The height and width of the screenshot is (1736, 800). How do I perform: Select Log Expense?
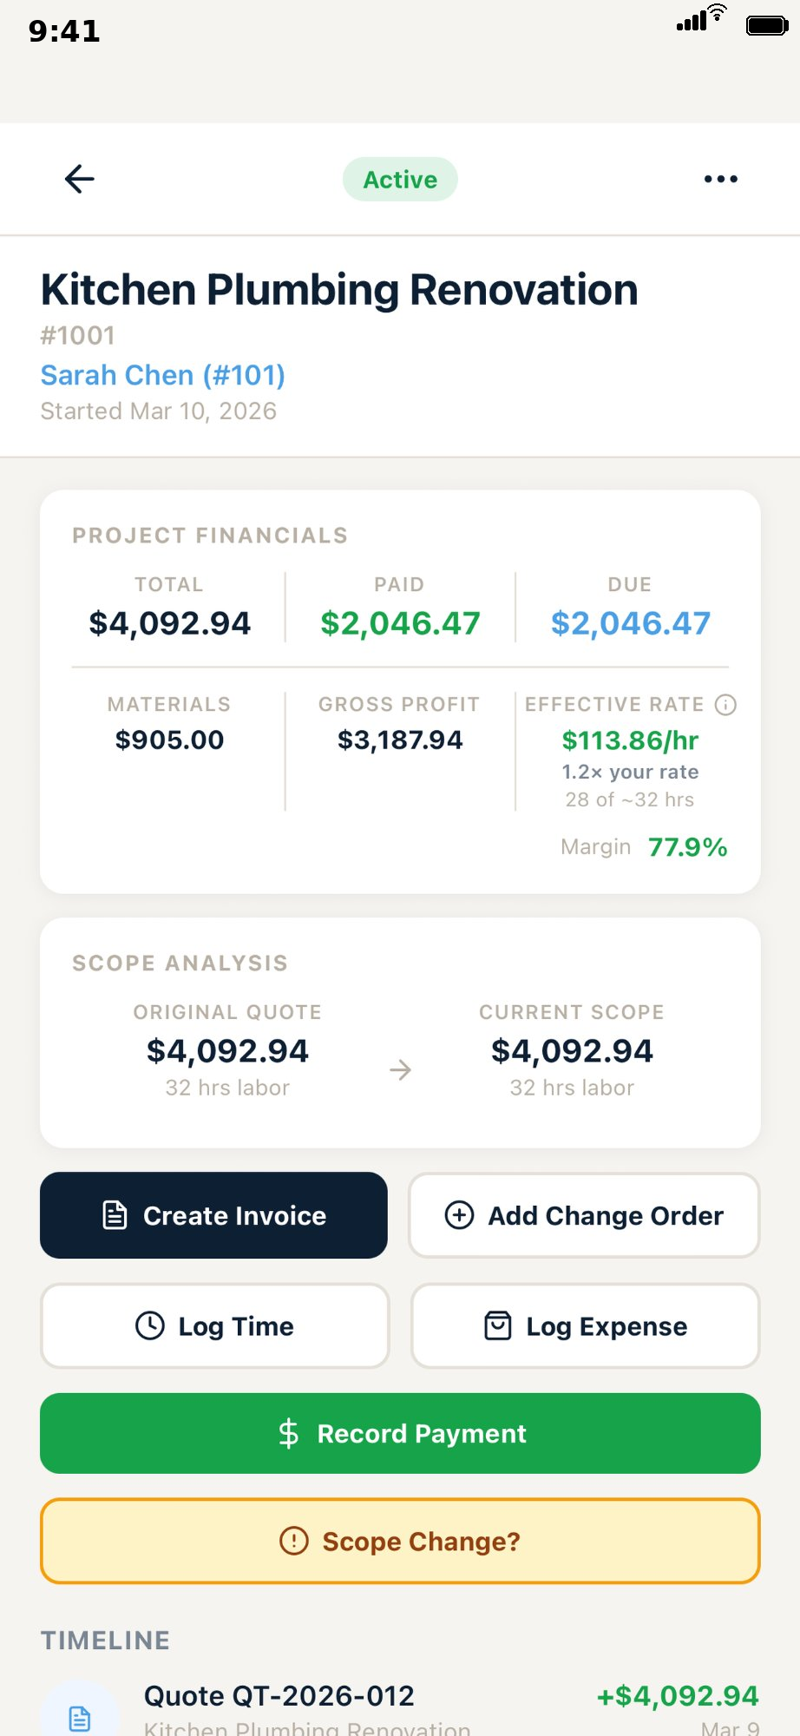tap(584, 1325)
